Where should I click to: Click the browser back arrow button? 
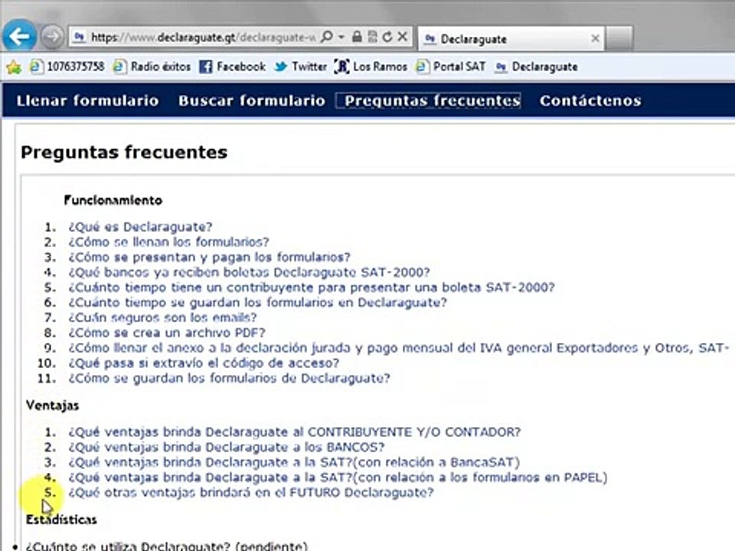(20, 36)
